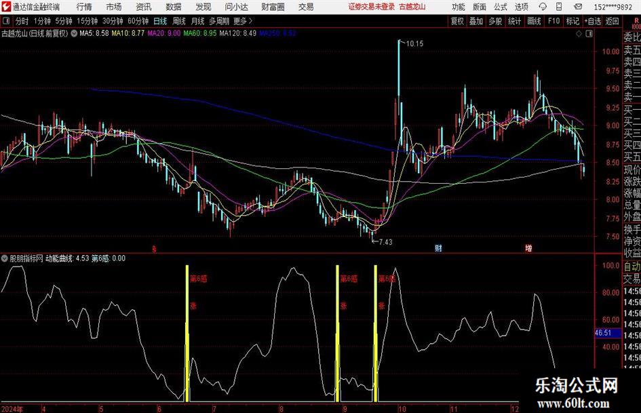Click the 7.43 low price label
The height and width of the screenshot is (413, 641).
point(385,242)
